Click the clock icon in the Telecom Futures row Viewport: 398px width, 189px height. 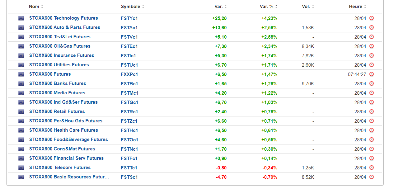(371, 168)
